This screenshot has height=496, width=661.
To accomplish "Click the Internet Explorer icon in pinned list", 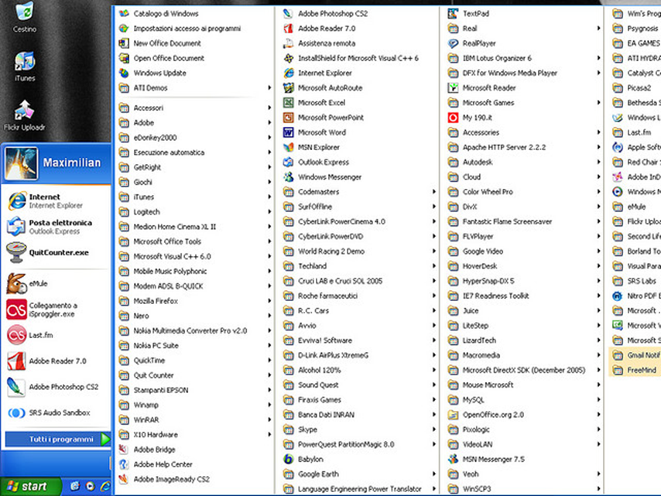I will pos(17,200).
